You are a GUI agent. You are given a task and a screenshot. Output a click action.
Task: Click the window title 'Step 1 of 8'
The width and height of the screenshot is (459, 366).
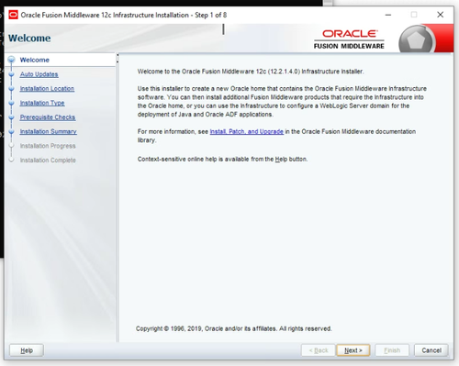(211, 15)
